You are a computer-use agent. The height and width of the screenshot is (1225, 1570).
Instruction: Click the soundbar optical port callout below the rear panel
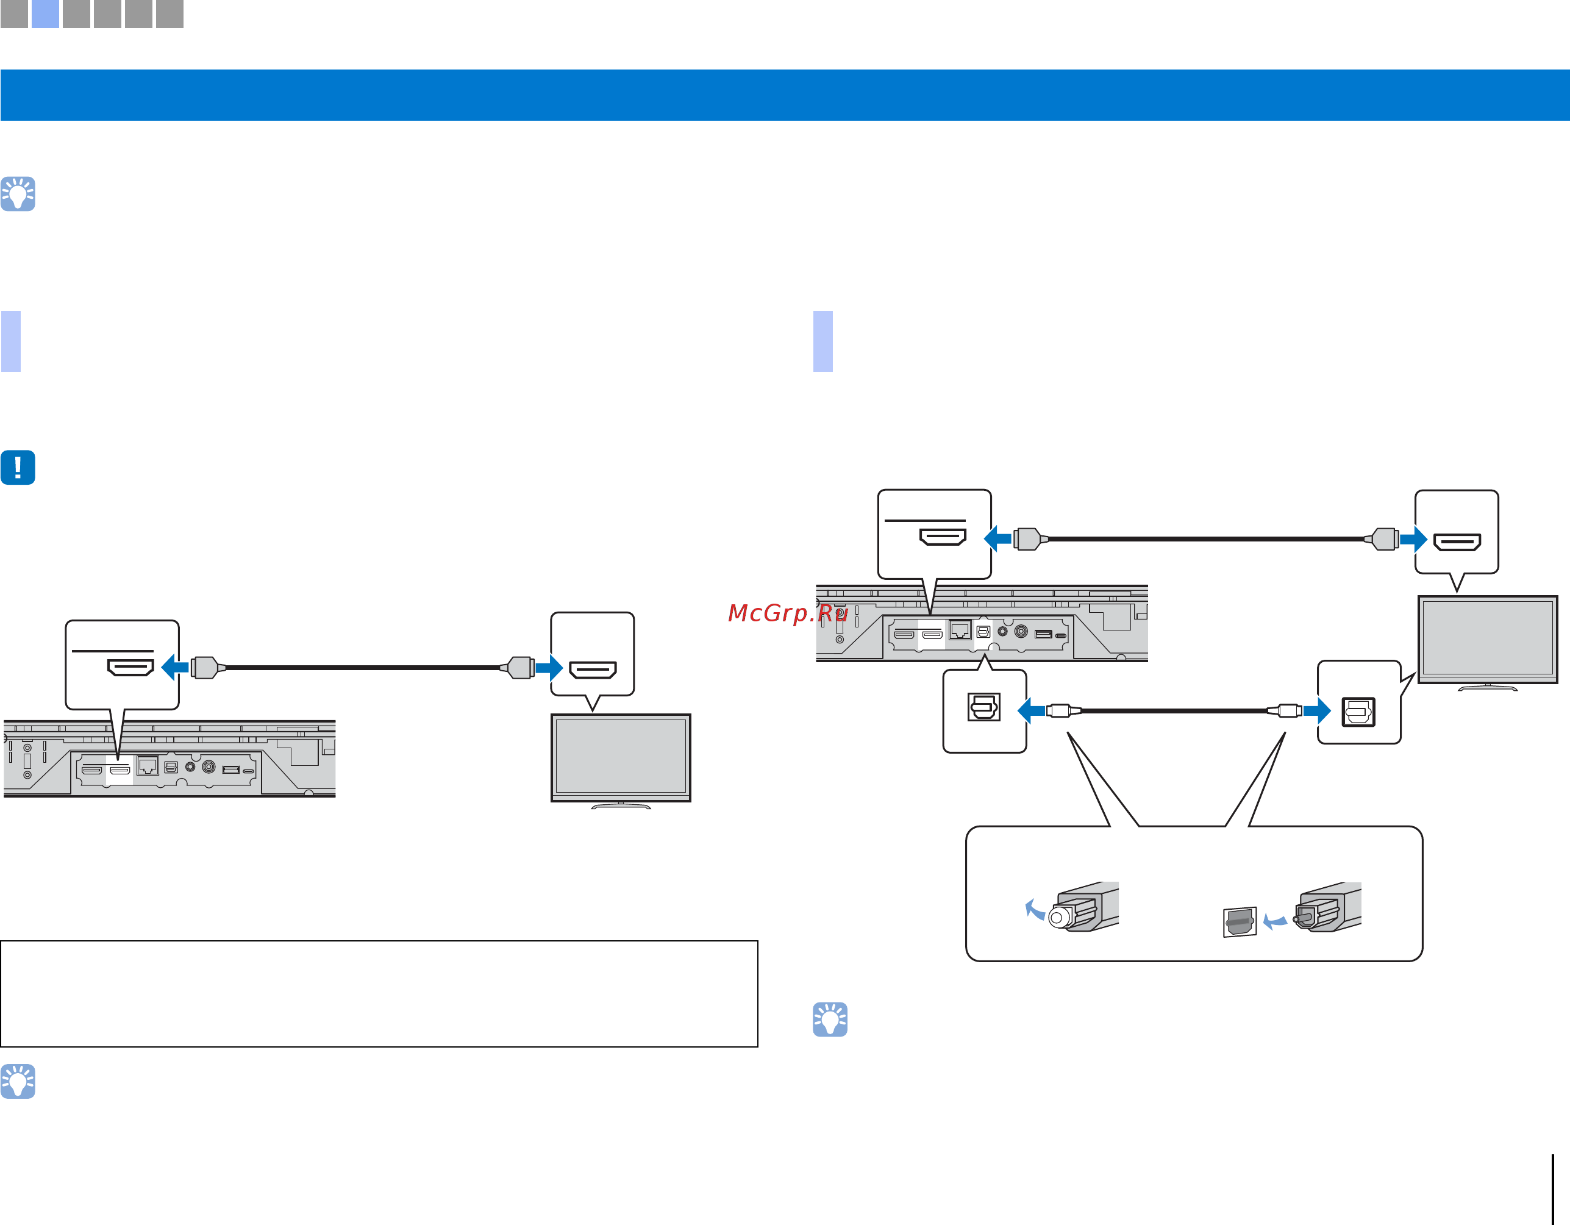click(985, 711)
